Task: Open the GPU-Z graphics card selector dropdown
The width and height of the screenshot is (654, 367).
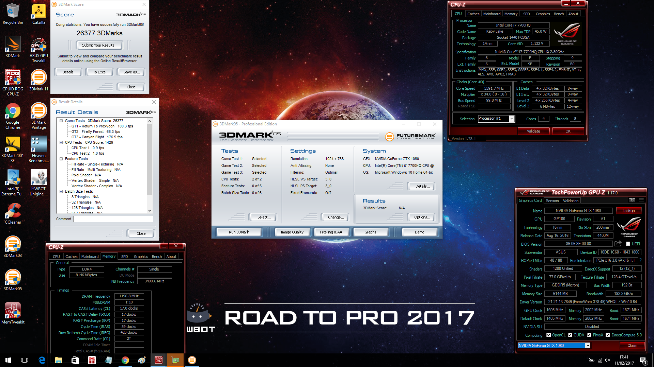Action: click(x=588, y=346)
